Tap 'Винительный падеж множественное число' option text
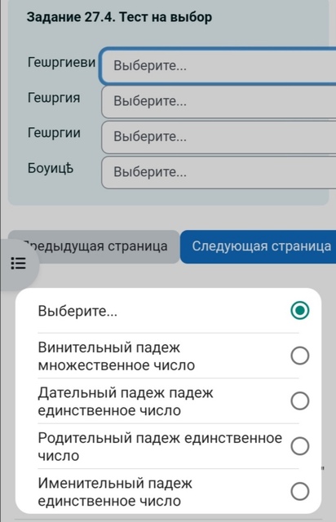Screen dimensions: 336x522 (x=117, y=356)
